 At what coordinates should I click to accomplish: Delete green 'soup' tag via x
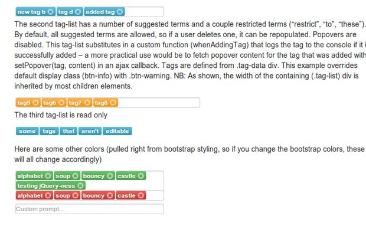coord(75,176)
